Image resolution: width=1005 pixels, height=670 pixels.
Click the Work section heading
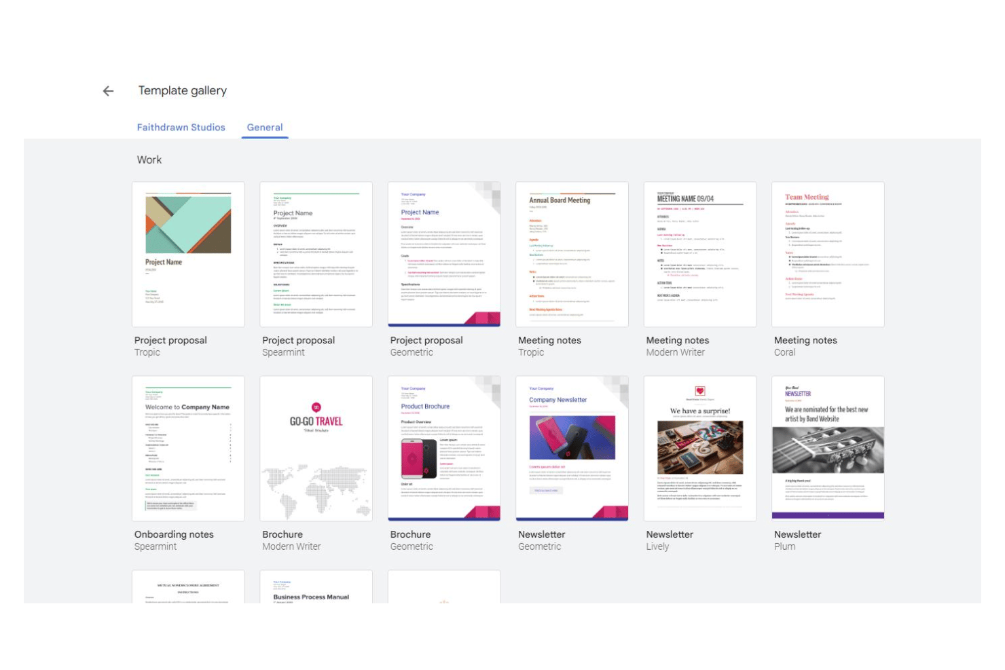pyautogui.click(x=149, y=160)
